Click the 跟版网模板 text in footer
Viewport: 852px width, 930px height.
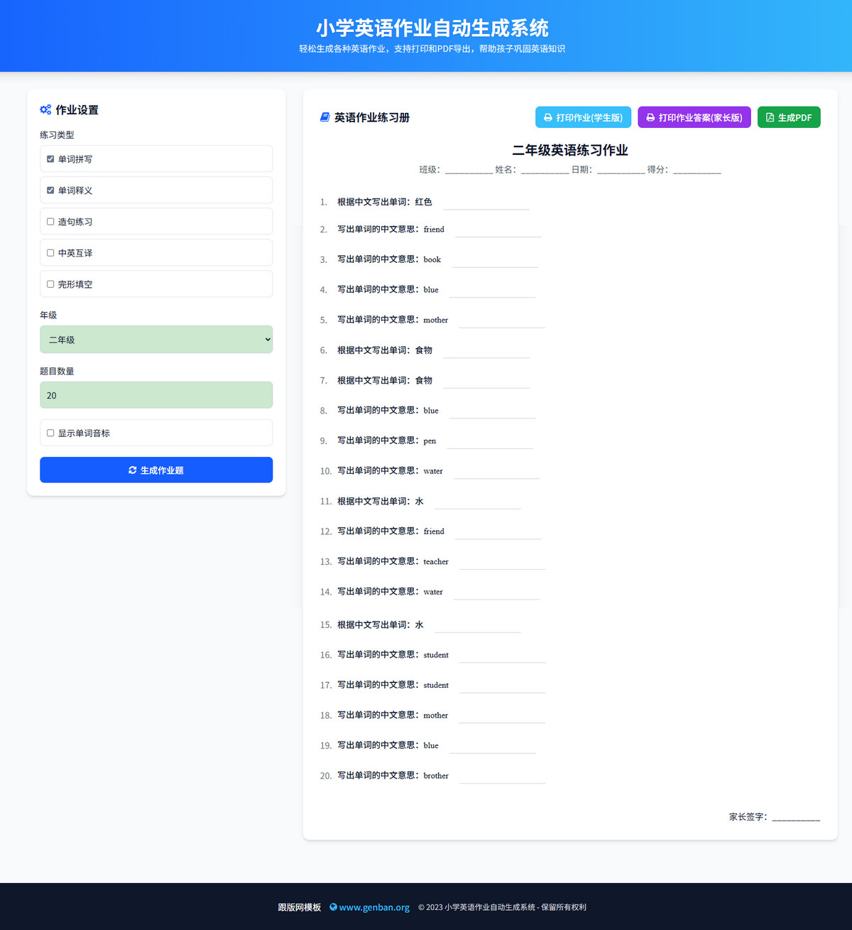299,907
